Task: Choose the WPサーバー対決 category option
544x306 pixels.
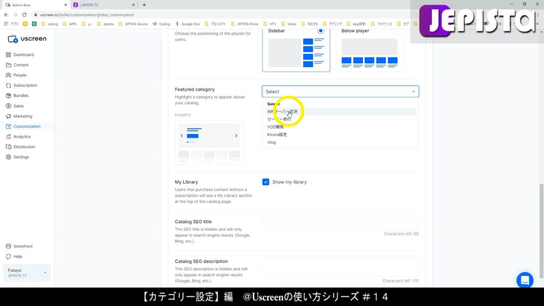Action: pos(341,112)
